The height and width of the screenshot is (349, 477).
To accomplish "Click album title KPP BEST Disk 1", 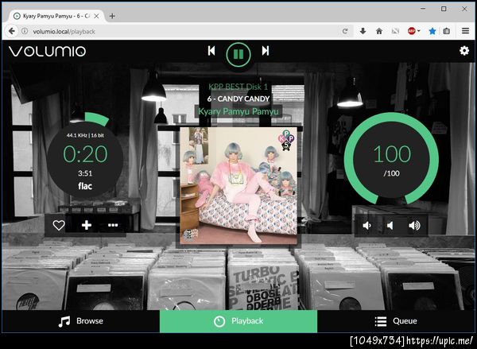I will click(238, 87).
